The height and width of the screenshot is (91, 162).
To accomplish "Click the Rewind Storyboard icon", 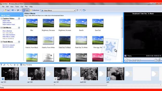I will point(15,65).
